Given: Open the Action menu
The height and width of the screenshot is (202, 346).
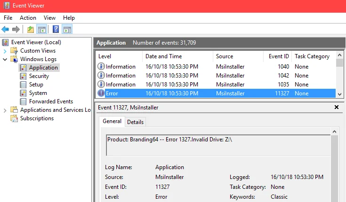Looking at the screenshot, I should tap(28, 18).
